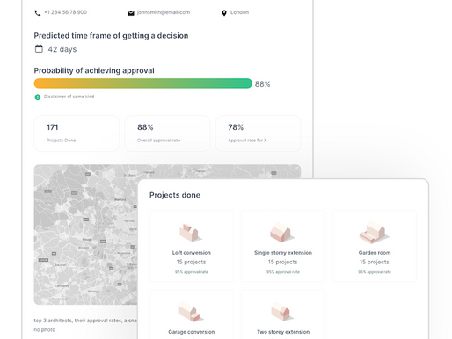Click the Disclaimer of some kind text
Image resolution: width=452 pixels, height=339 pixels.
click(x=69, y=97)
